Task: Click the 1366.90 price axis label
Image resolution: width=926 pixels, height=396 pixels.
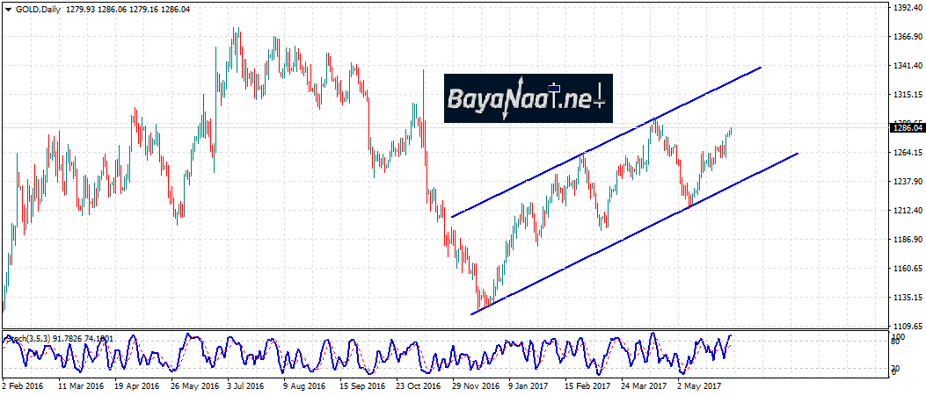Action: [x=906, y=37]
